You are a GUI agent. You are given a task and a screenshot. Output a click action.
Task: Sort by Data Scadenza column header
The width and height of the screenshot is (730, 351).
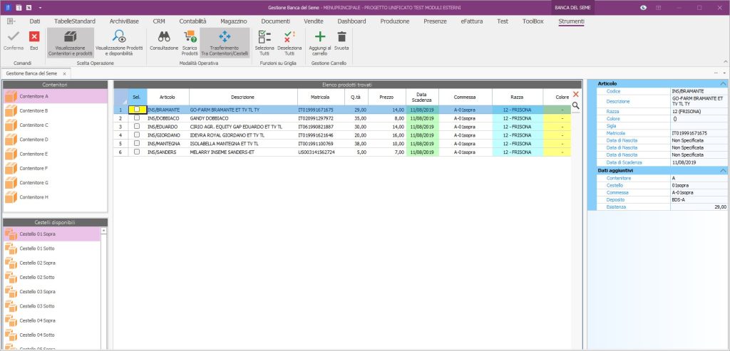[x=422, y=97]
